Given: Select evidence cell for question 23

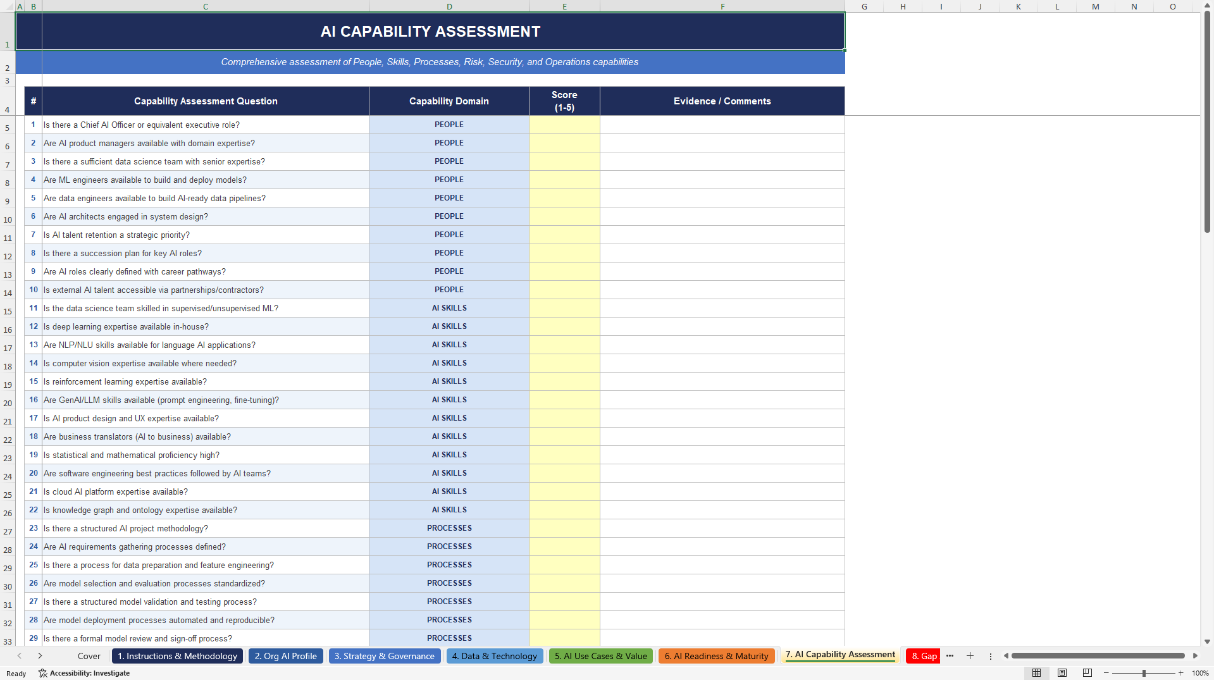Looking at the screenshot, I should coord(722,528).
